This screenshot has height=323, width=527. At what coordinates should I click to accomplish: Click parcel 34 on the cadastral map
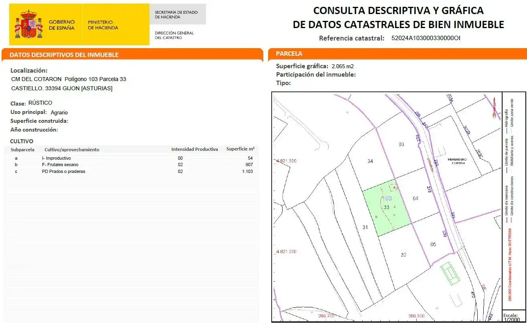coord(370,161)
